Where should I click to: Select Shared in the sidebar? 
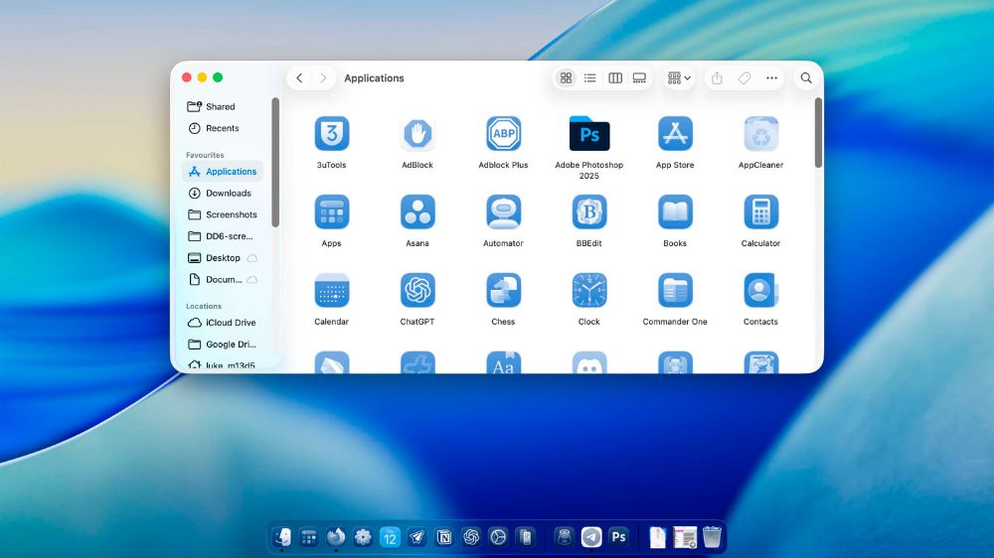(223, 106)
